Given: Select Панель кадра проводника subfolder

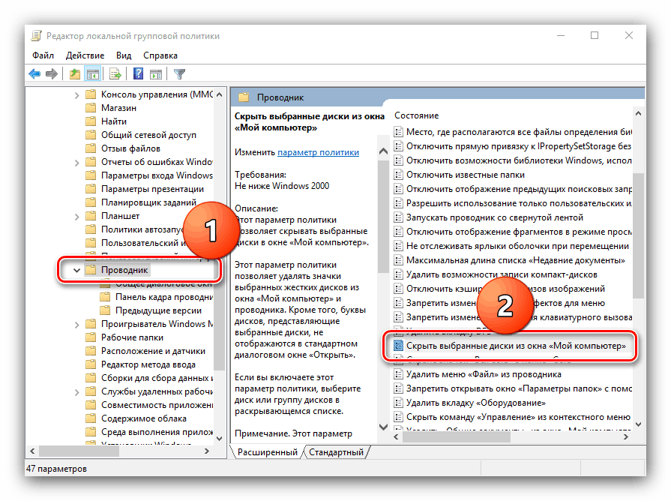Looking at the screenshot, I should 164,297.
